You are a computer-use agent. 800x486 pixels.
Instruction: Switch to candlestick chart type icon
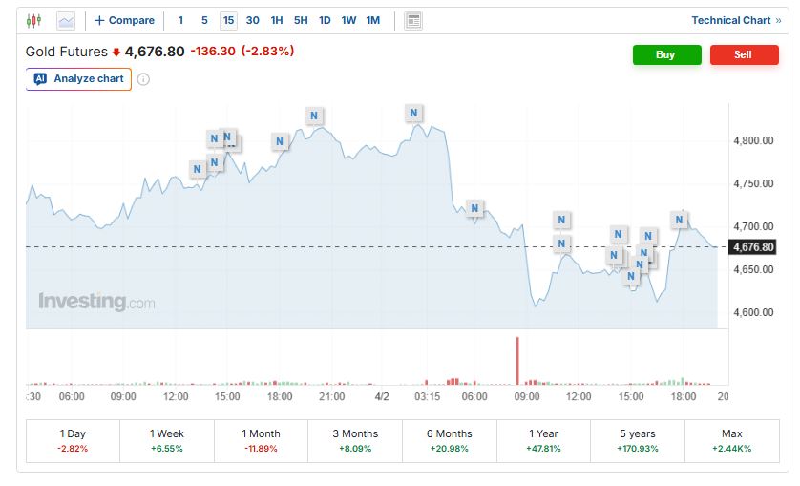(33, 21)
